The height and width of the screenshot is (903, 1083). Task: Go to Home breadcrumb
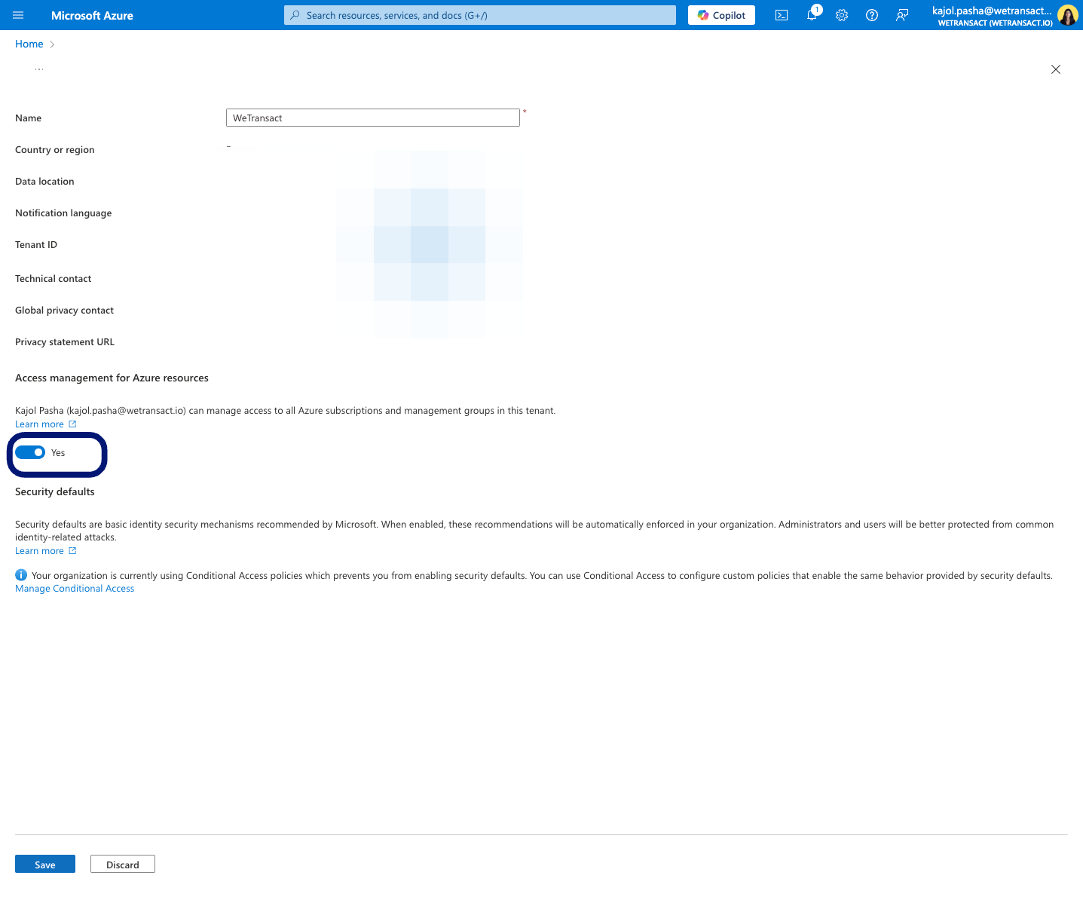tap(29, 44)
